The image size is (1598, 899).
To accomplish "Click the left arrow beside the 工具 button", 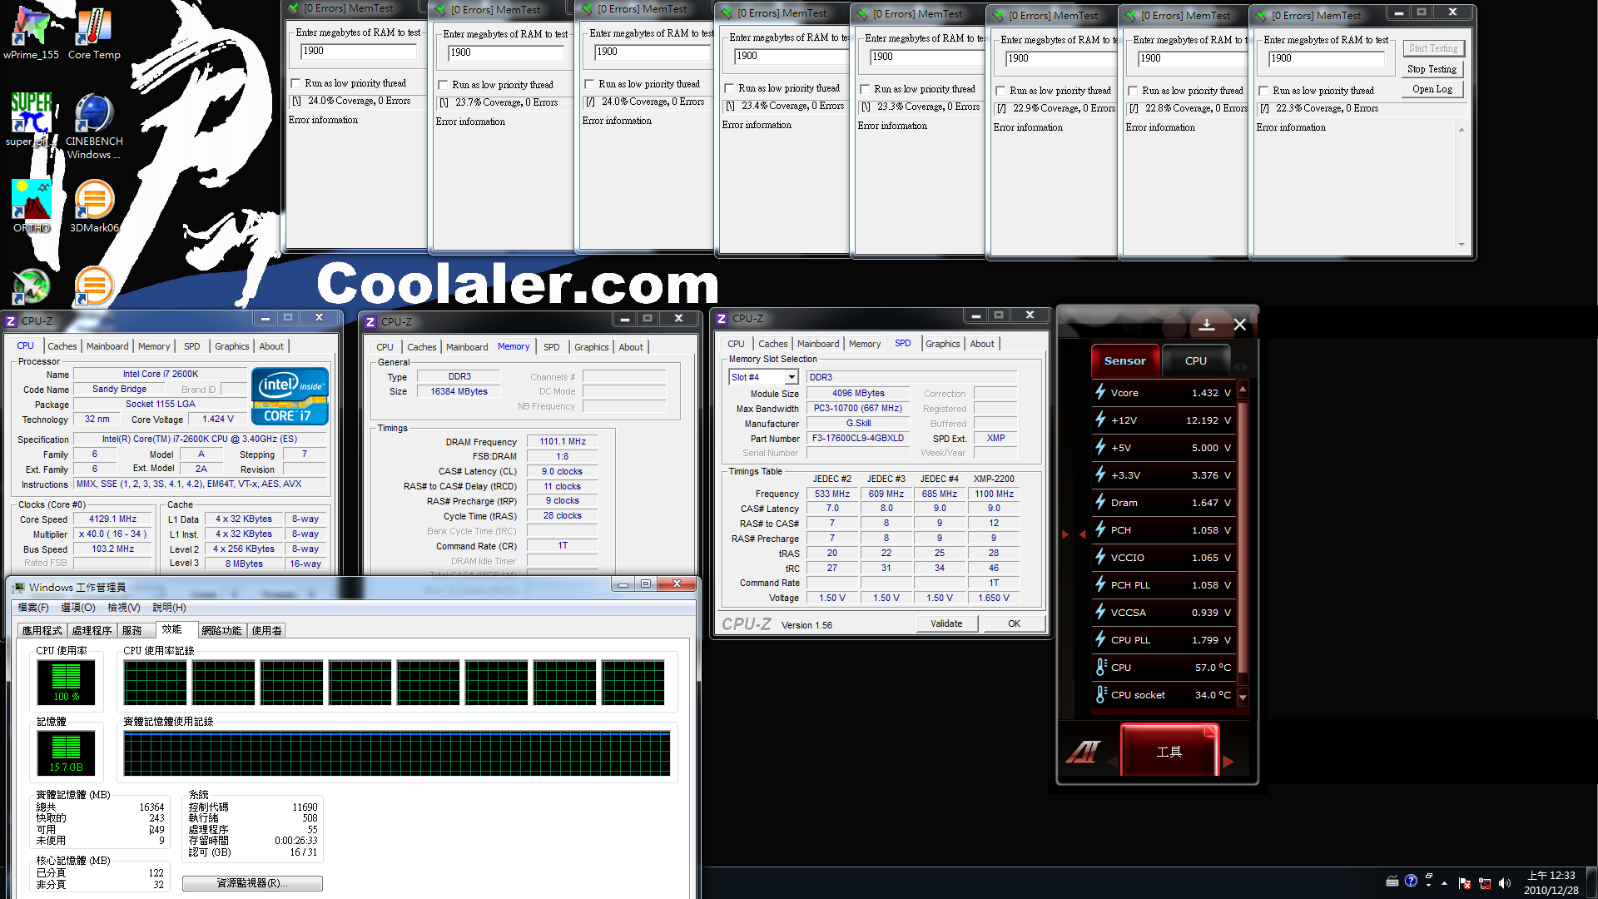I will 1113,761.
